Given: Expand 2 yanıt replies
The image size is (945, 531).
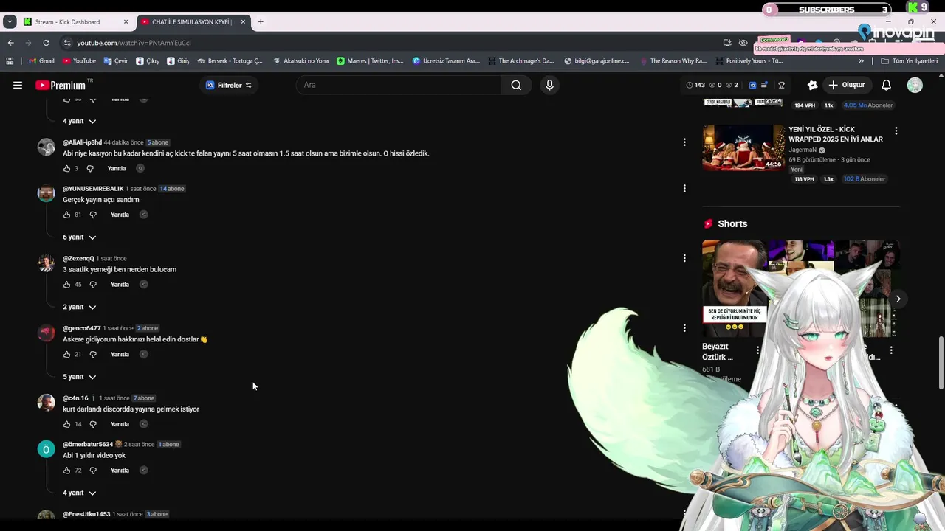Looking at the screenshot, I should point(80,307).
